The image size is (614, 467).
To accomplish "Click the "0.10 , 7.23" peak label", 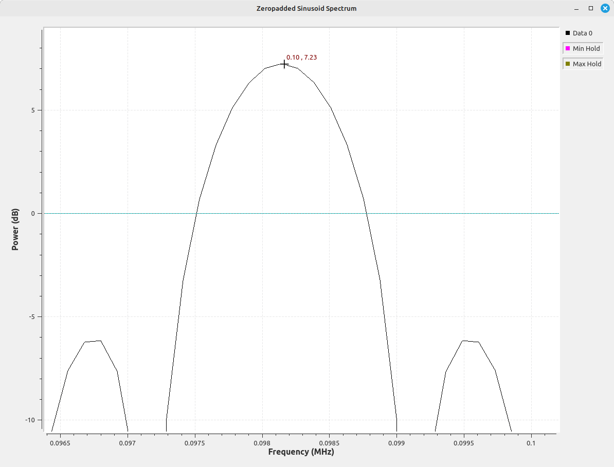I will tap(301, 58).
